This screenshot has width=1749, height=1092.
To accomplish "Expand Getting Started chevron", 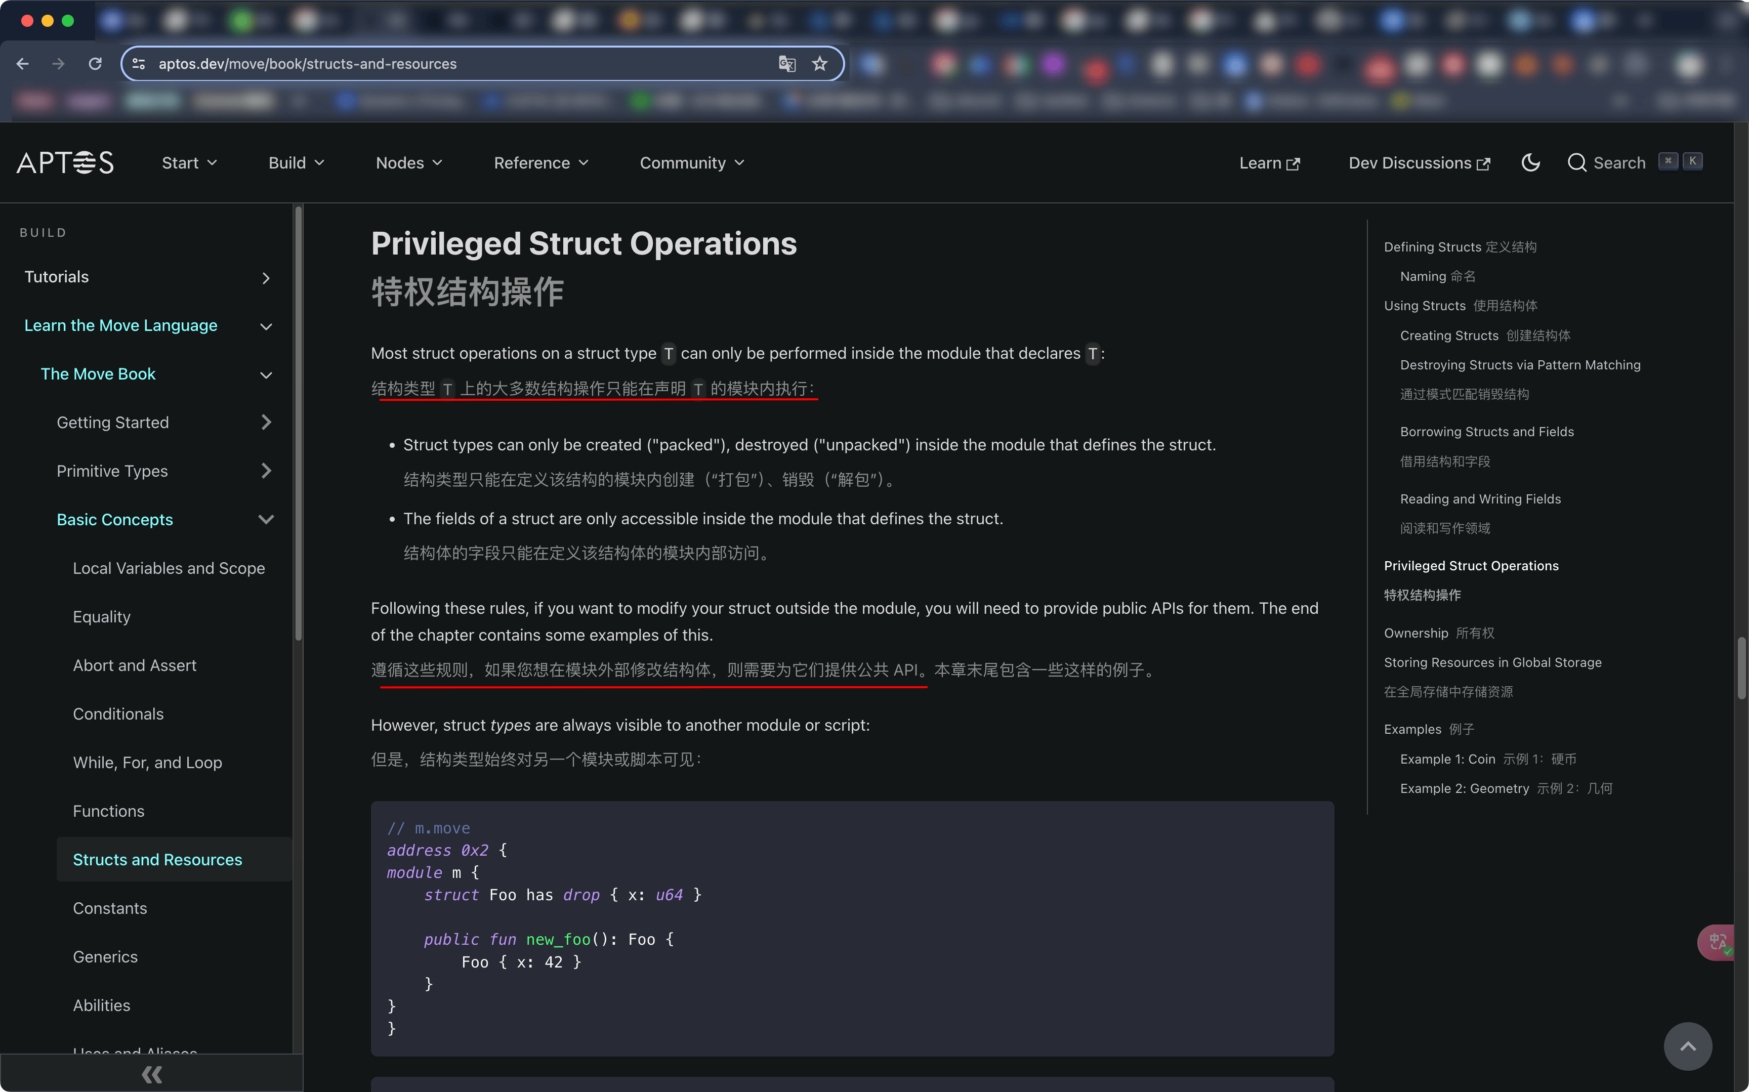I will pyautogui.click(x=266, y=423).
